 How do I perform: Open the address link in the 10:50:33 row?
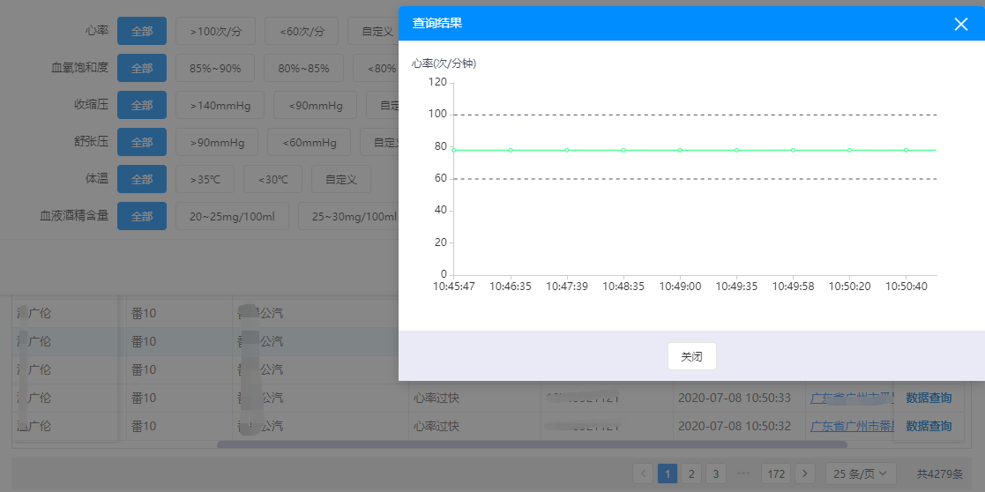point(853,398)
